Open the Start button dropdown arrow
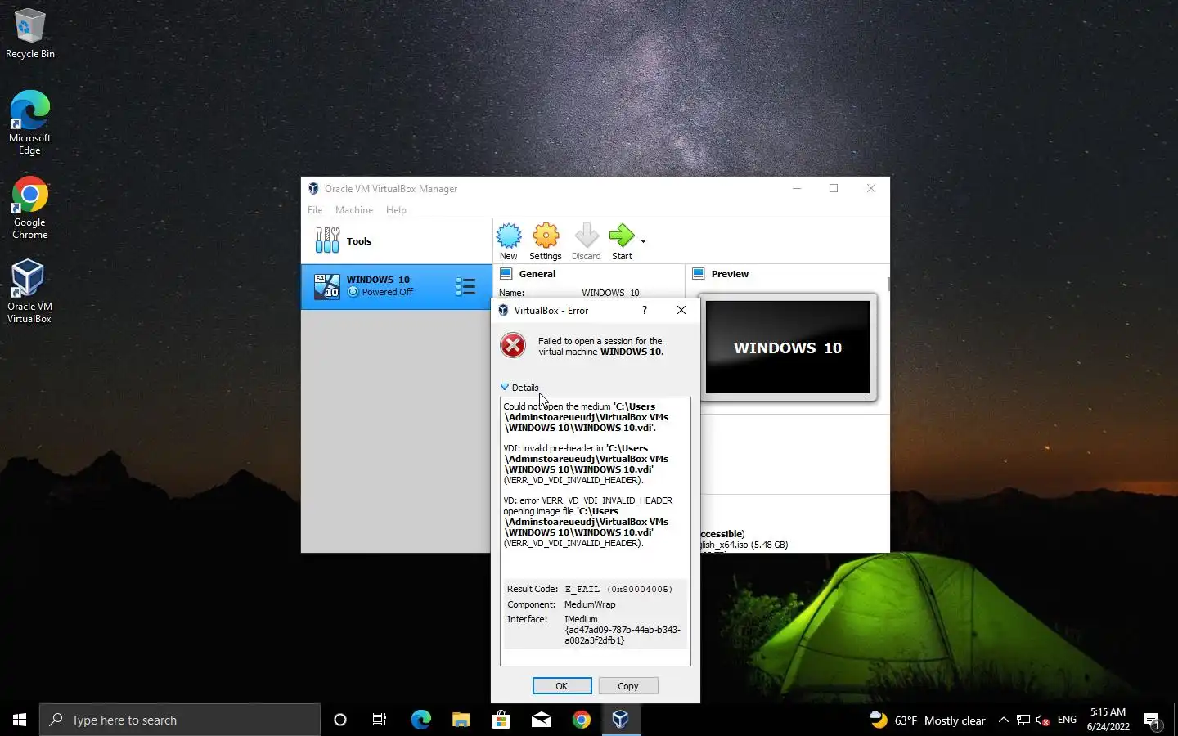The height and width of the screenshot is (736, 1178). click(x=643, y=241)
